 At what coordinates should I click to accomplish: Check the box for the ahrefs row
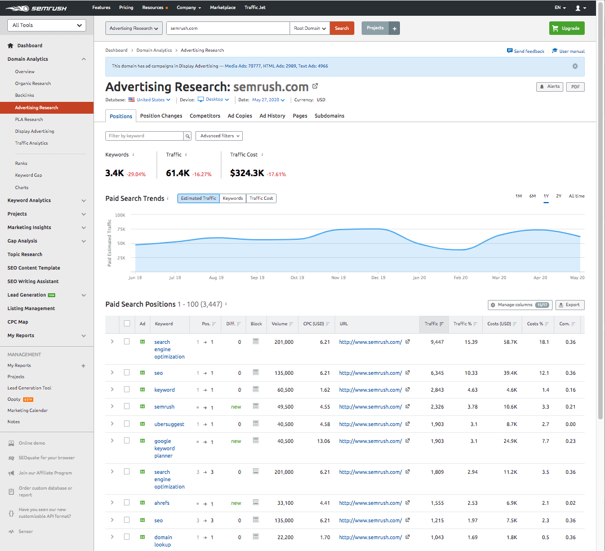127,503
